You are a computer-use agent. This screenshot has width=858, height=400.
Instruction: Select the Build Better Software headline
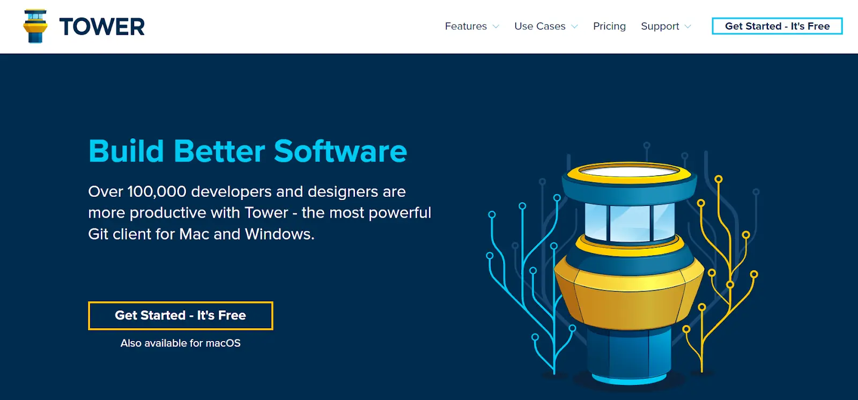pyautogui.click(x=248, y=151)
